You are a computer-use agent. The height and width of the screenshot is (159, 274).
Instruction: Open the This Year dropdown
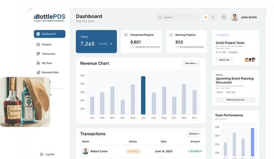(x=191, y=63)
